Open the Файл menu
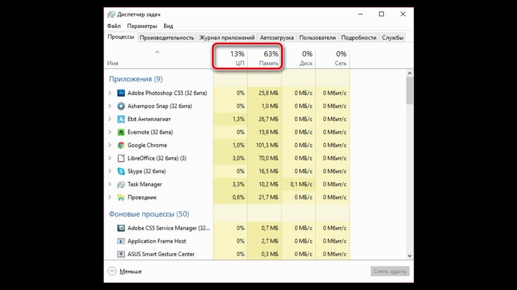The image size is (517, 290). 114,26
